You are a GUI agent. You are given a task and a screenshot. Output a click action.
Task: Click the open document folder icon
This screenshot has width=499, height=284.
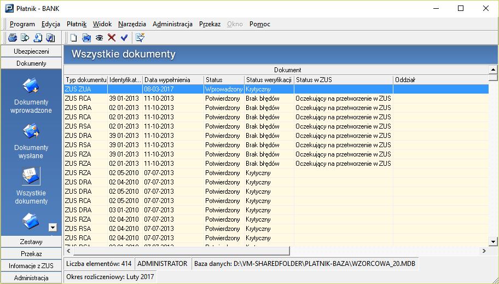click(86, 38)
